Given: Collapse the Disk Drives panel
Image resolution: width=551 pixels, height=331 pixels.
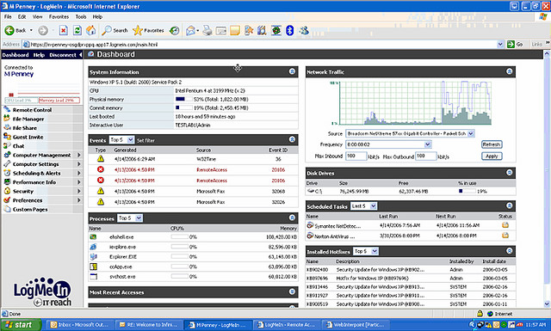Looking at the screenshot, I should coord(509,172).
